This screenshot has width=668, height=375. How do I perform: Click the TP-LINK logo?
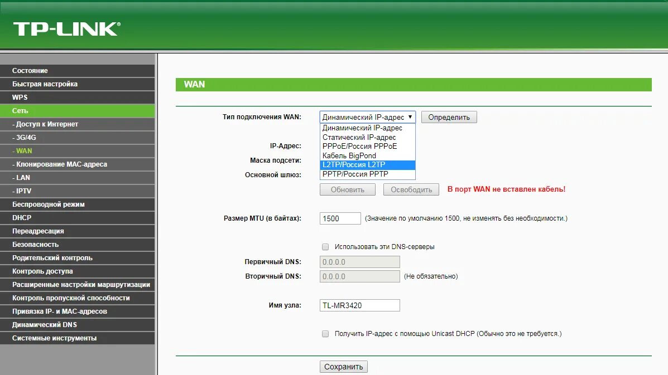(67, 29)
